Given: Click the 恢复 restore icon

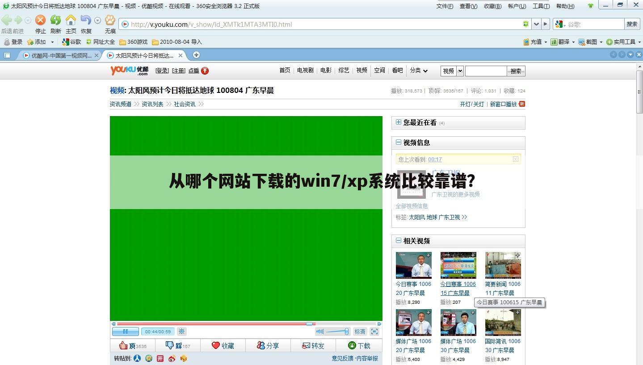Looking at the screenshot, I should click(x=86, y=20).
